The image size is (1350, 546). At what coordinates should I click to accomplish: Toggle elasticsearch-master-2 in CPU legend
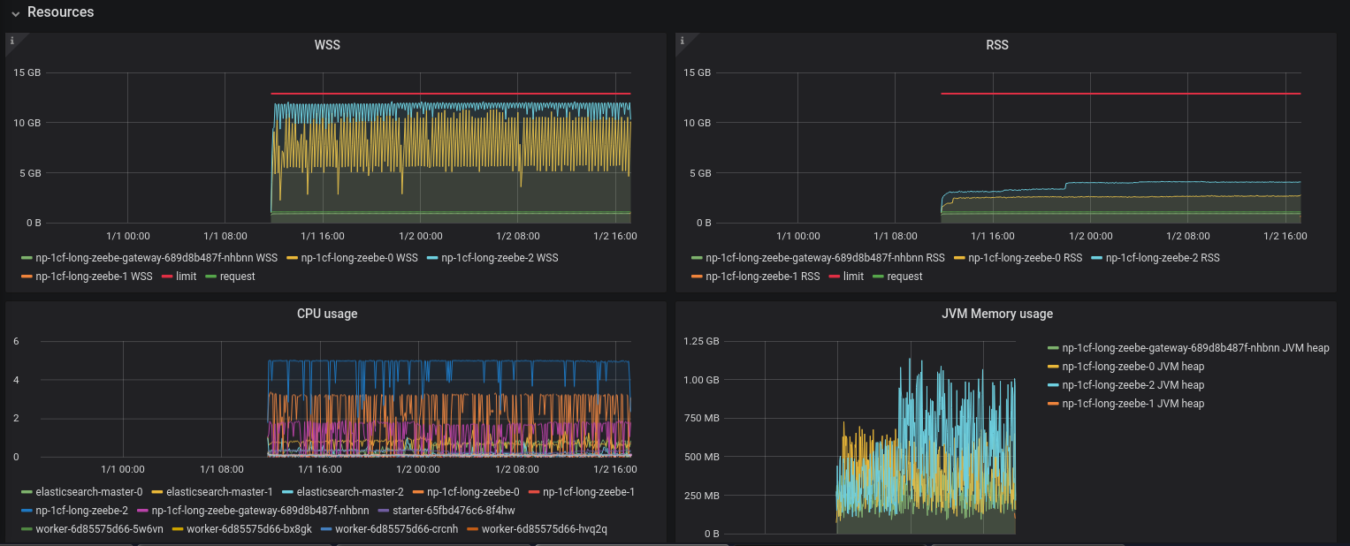[350, 492]
